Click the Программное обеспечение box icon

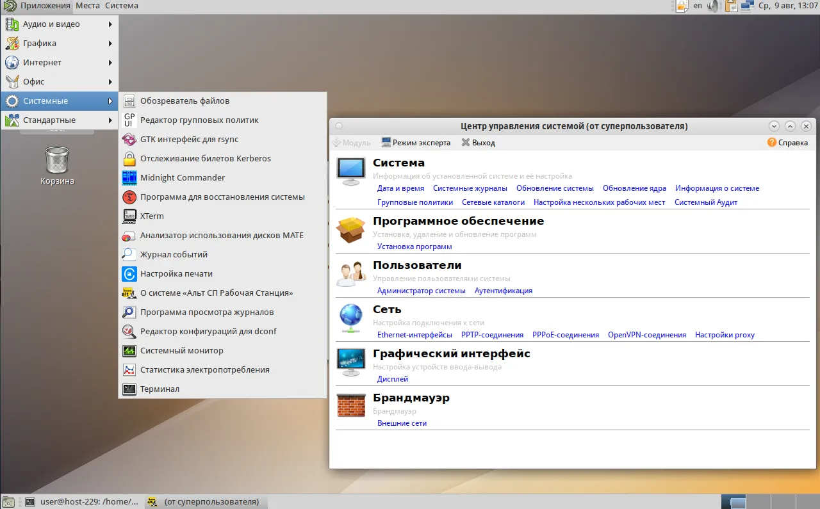coord(350,229)
